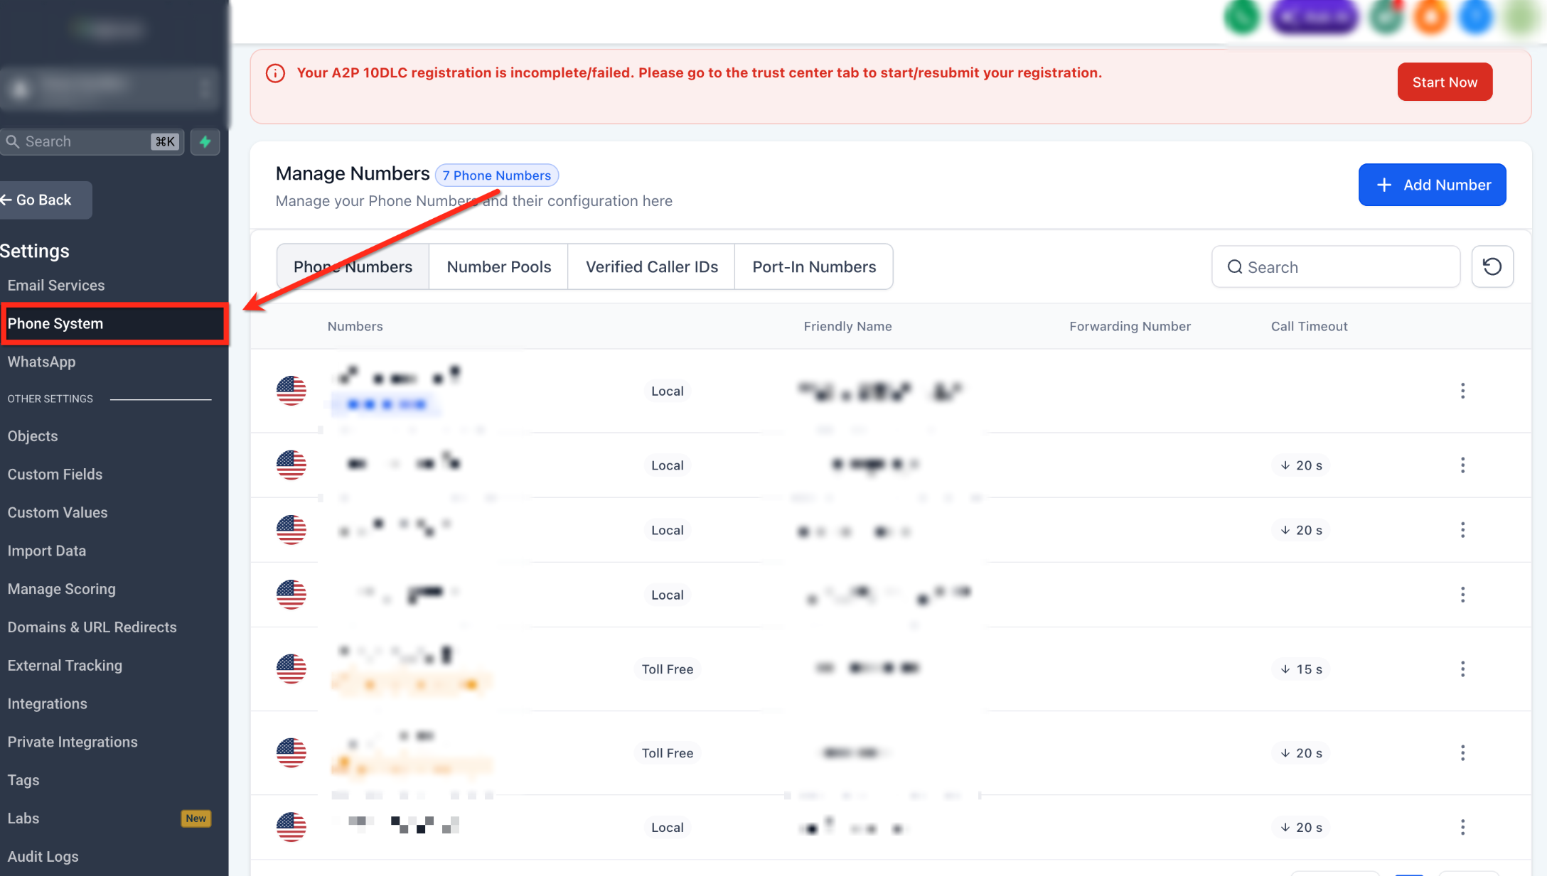Open the Verified Caller IDs tab

pos(651,266)
